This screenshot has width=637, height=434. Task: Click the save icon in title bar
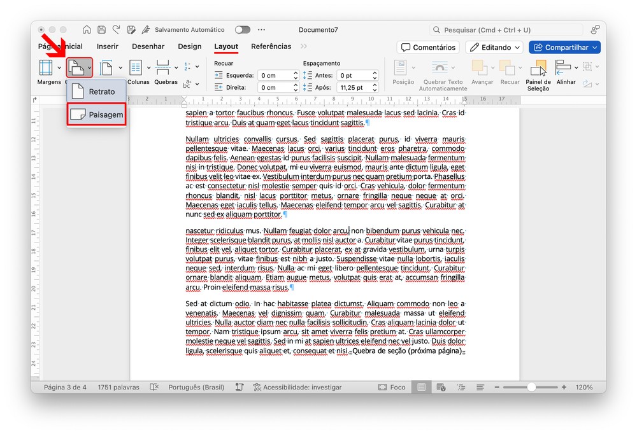(101, 30)
